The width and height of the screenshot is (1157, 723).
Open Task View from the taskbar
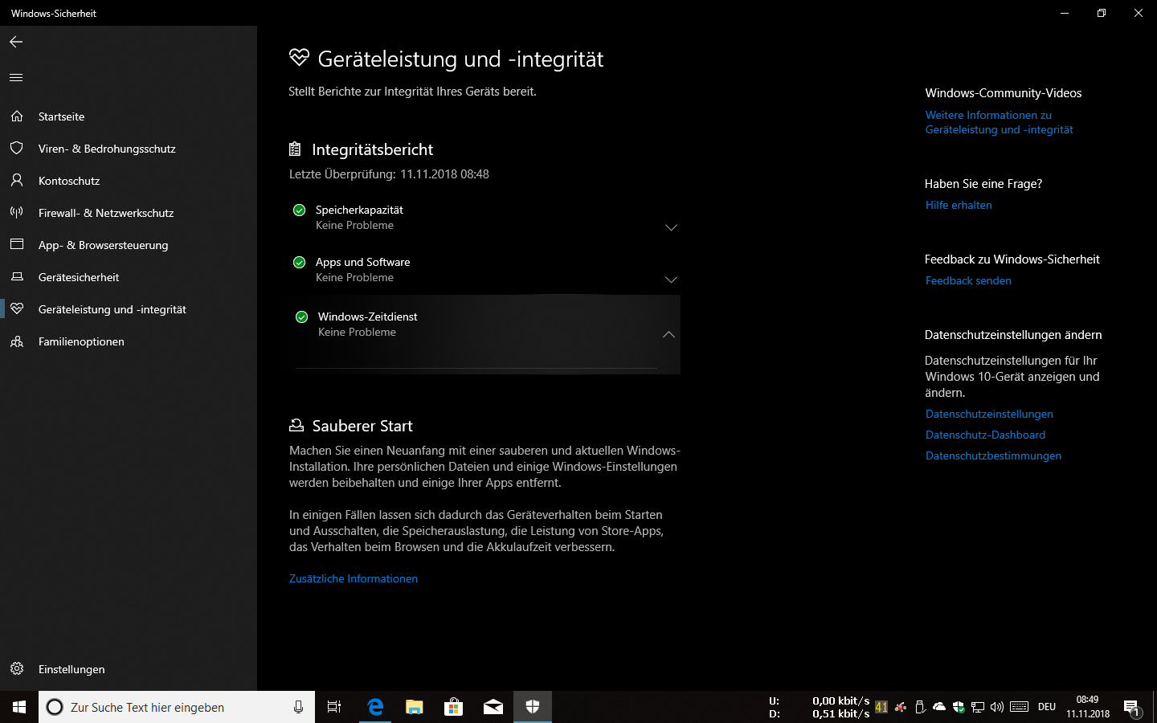tap(334, 707)
